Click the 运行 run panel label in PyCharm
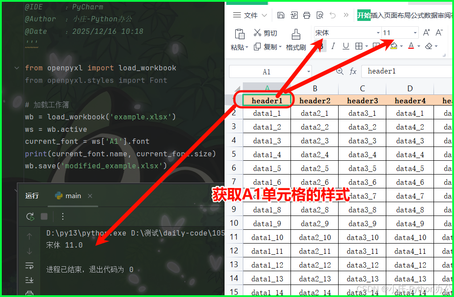 32,196
